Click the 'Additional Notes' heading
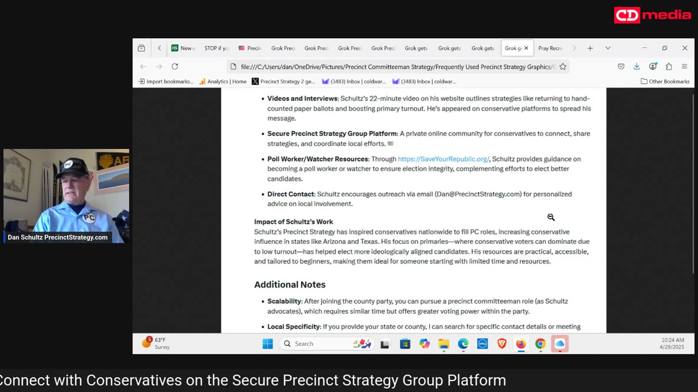Image resolution: width=698 pixels, height=392 pixels. [290, 285]
